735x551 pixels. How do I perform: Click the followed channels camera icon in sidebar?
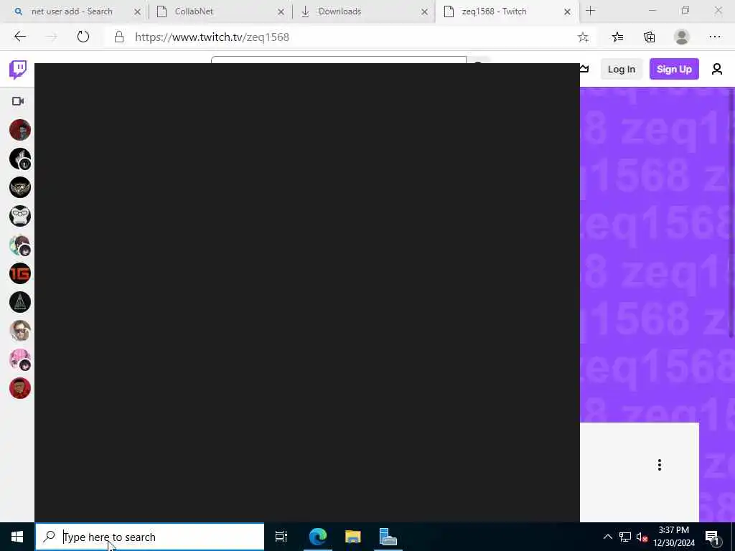[18, 101]
